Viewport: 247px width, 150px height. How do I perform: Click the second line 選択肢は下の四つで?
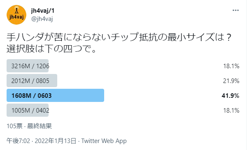pyautogui.click(x=51, y=49)
